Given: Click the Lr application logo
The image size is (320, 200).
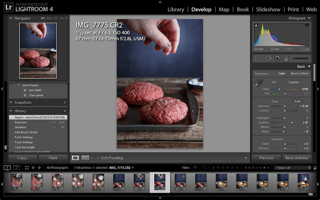Looking at the screenshot, I should click(x=8, y=7).
